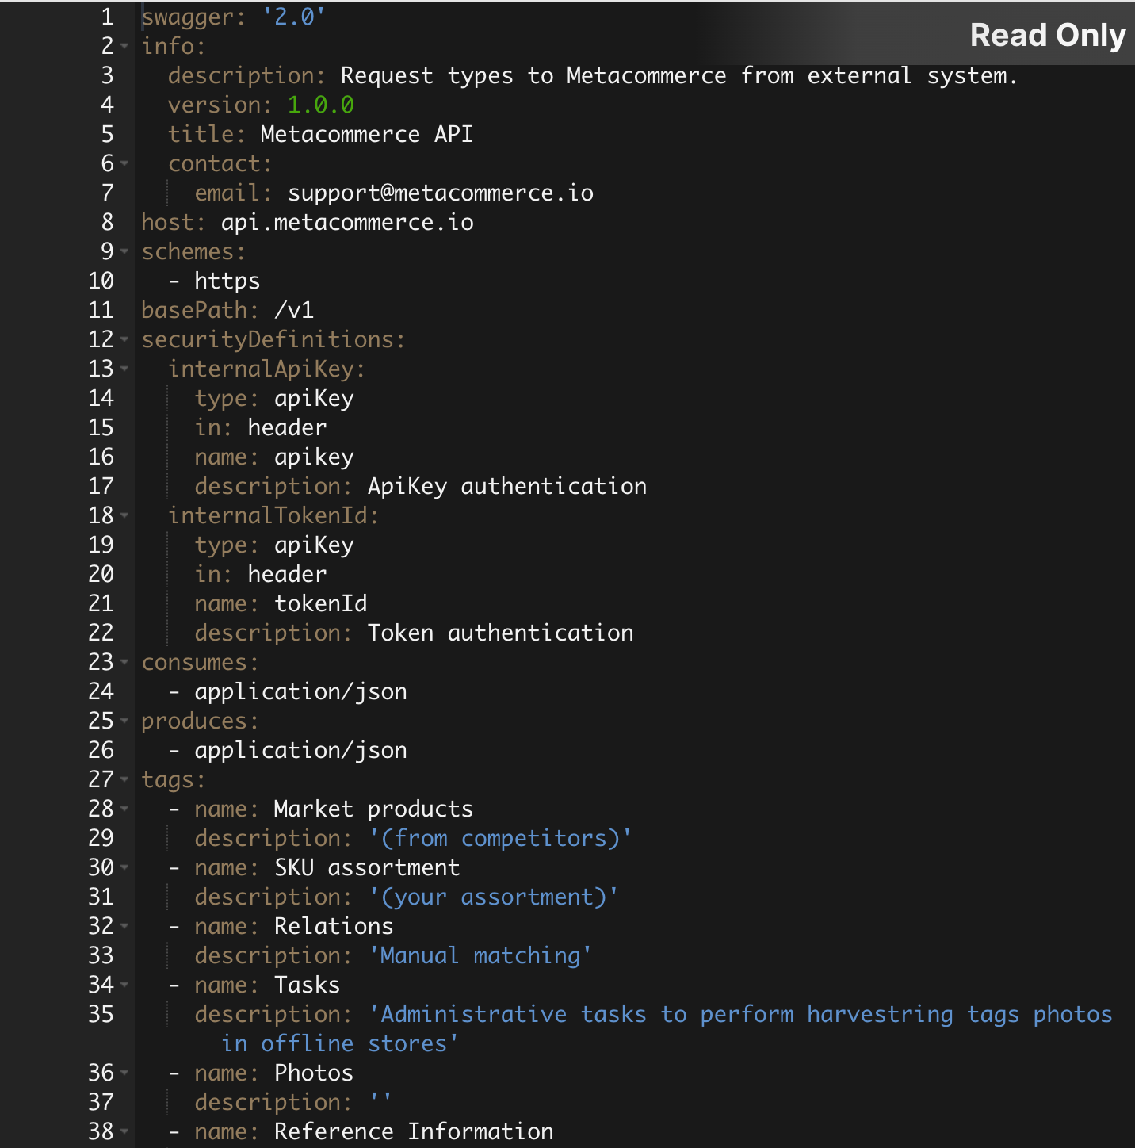The height and width of the screenshot is (1148, 1135).
Task: Collapse the internalApiKey block at line 13
Action: tap(125, 369)
